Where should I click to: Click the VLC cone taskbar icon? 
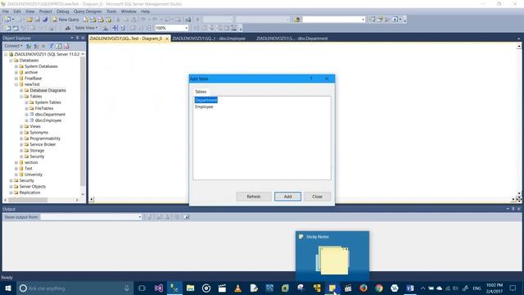(x=237, y=288)
